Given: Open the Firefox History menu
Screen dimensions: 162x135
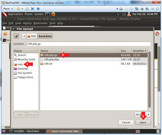Looking at the screenshot, I should coord(27,23).
